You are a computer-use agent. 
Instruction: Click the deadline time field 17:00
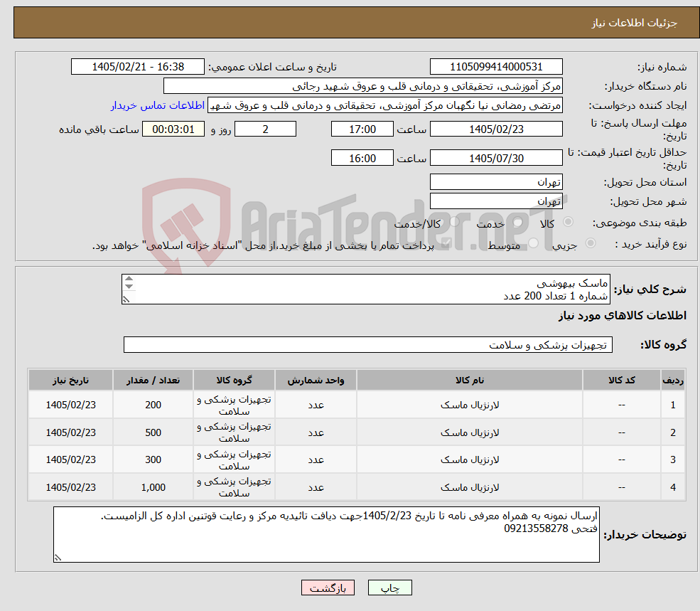click(362, 129)
